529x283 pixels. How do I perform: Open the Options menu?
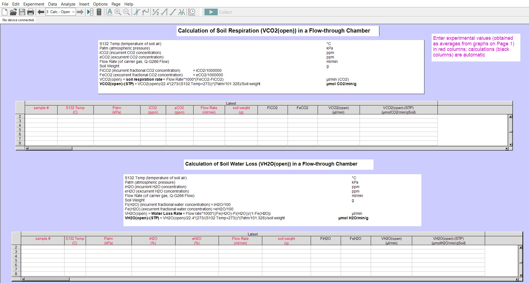100,4
